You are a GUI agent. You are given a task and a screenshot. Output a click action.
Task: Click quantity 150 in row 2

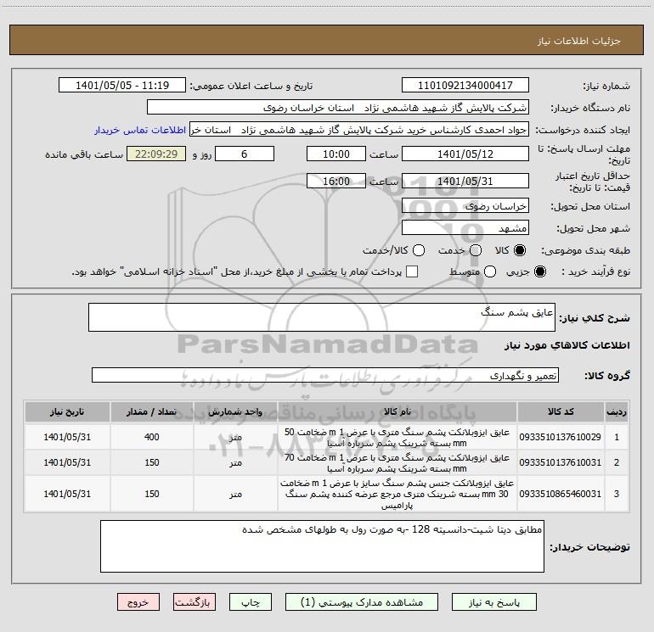(x=152, y=462)
